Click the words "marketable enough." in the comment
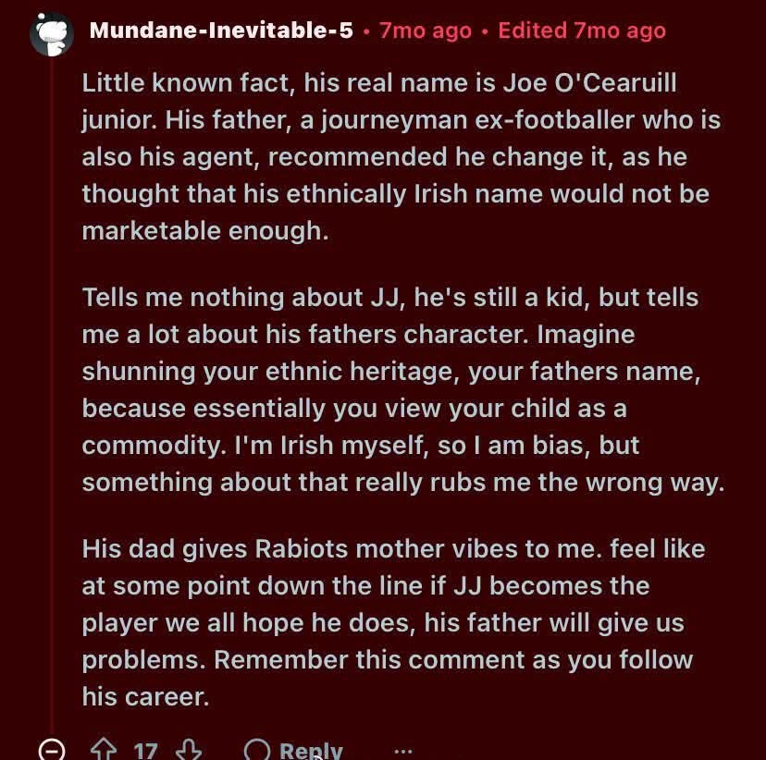 tap(205, 231)
